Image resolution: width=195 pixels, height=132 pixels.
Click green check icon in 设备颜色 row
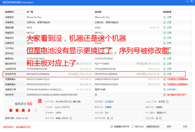click(164, 23)
